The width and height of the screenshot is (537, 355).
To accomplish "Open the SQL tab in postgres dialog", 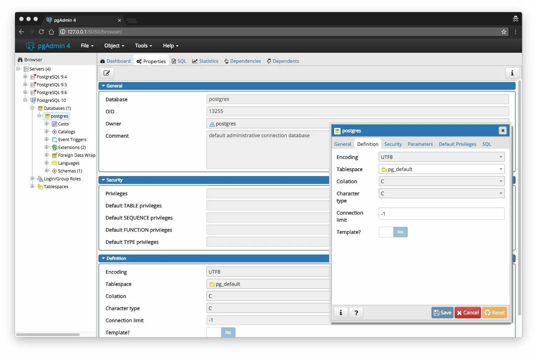I will (x=487, y=144).
